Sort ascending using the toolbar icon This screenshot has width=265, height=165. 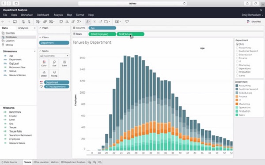point(67,22)
